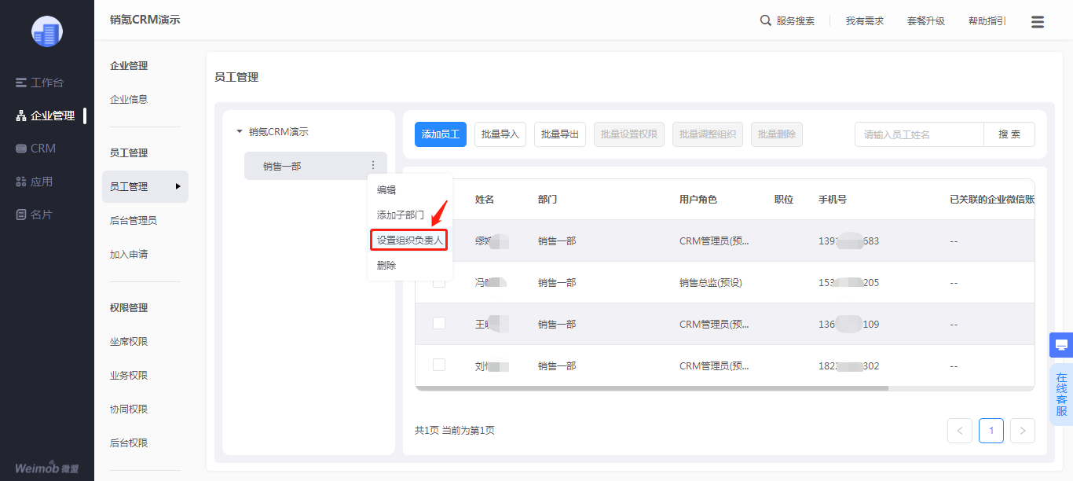Viewport: 1073px width, 481px height.
Task: Open 在线客服 floating side tab
Action: [x=1061, y=395]
